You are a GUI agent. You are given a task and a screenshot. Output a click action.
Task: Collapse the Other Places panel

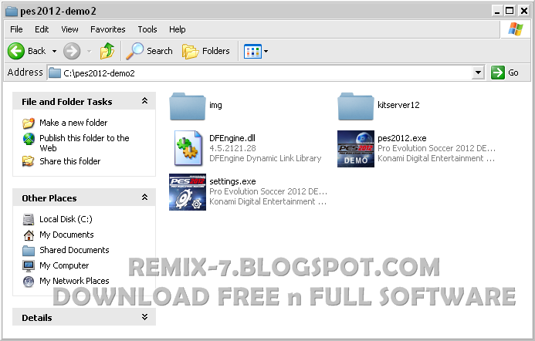(144, 198)
